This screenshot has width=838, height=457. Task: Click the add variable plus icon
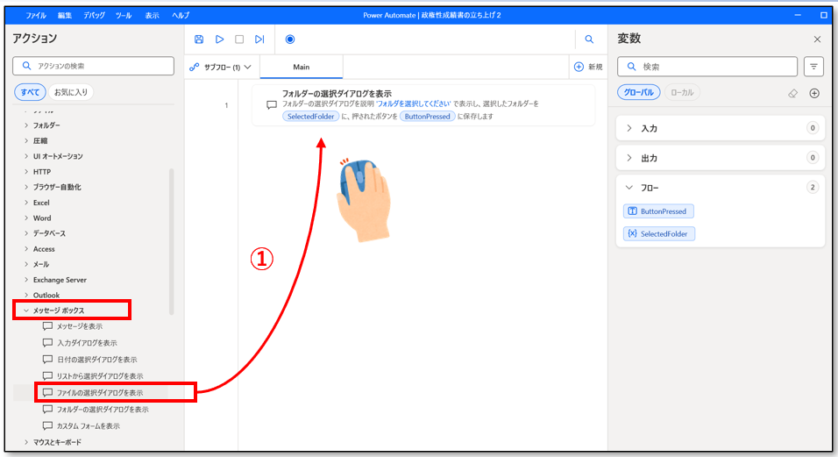(x=814, y=93)
